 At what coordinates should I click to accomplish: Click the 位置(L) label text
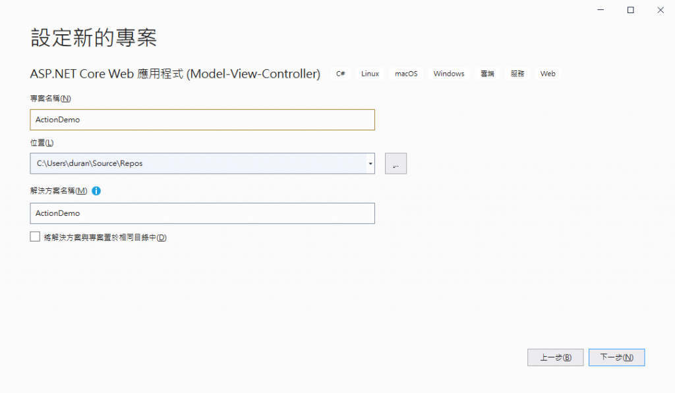click(x=42, y=143)
